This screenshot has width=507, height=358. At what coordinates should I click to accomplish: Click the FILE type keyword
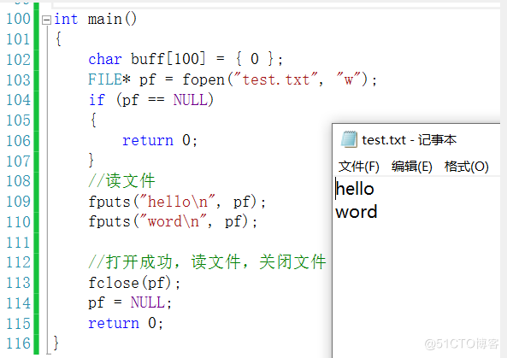tap(105, 79)
